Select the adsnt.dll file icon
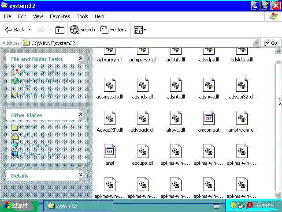Screen dimensions: 282x212 176,85
